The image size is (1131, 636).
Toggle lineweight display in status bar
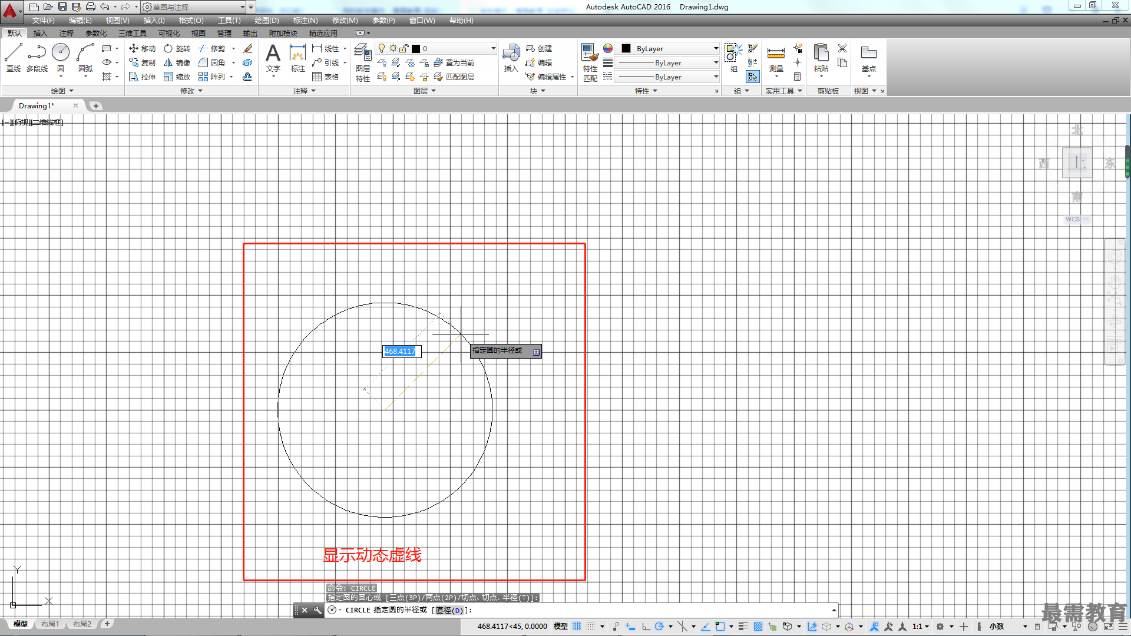pyautogui.click(x=743, y=627)
